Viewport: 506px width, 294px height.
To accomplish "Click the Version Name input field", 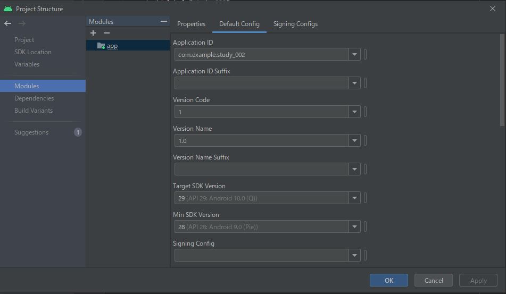I will (262, 140).
